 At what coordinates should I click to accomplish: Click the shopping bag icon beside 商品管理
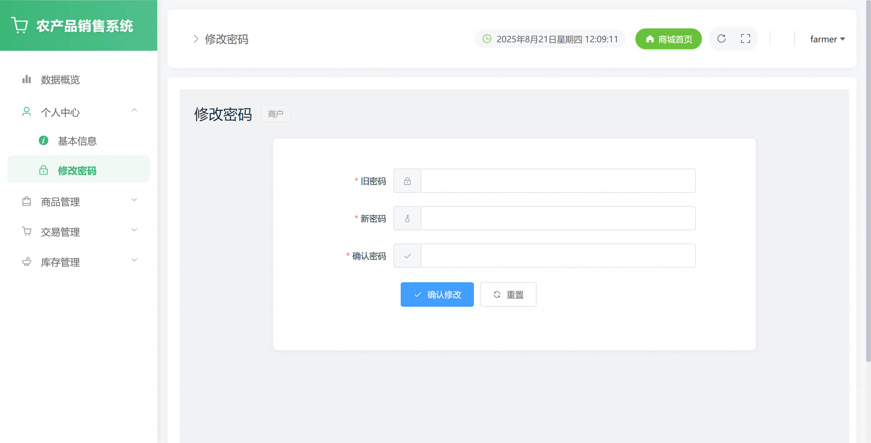click(x=26, y=201)
